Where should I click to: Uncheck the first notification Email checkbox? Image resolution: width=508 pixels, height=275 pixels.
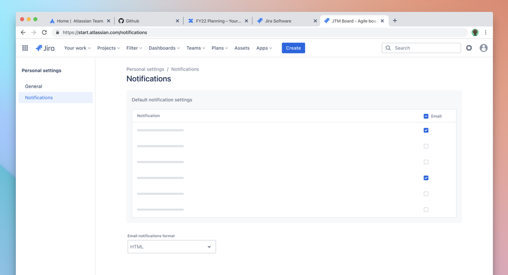[426, 130]
